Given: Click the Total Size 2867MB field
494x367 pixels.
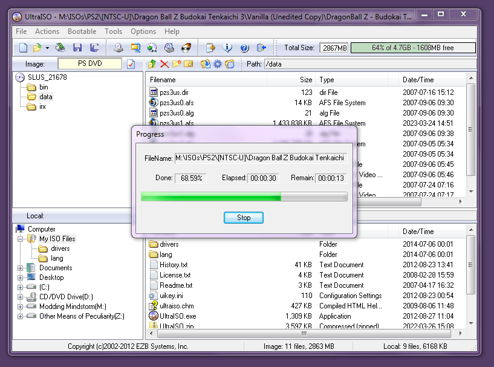Looking at the screenshot, I should coord(334,48).
